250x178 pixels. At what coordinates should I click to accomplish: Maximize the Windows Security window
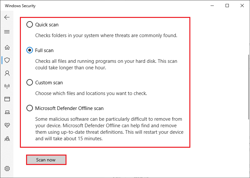(x=227, y=6)
